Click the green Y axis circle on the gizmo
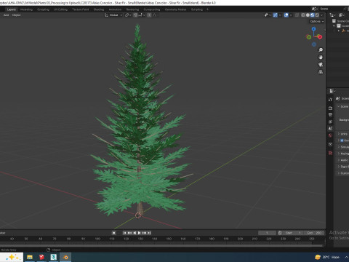The width and height of the screenshot is (349, 262). [x=309, y=37]
